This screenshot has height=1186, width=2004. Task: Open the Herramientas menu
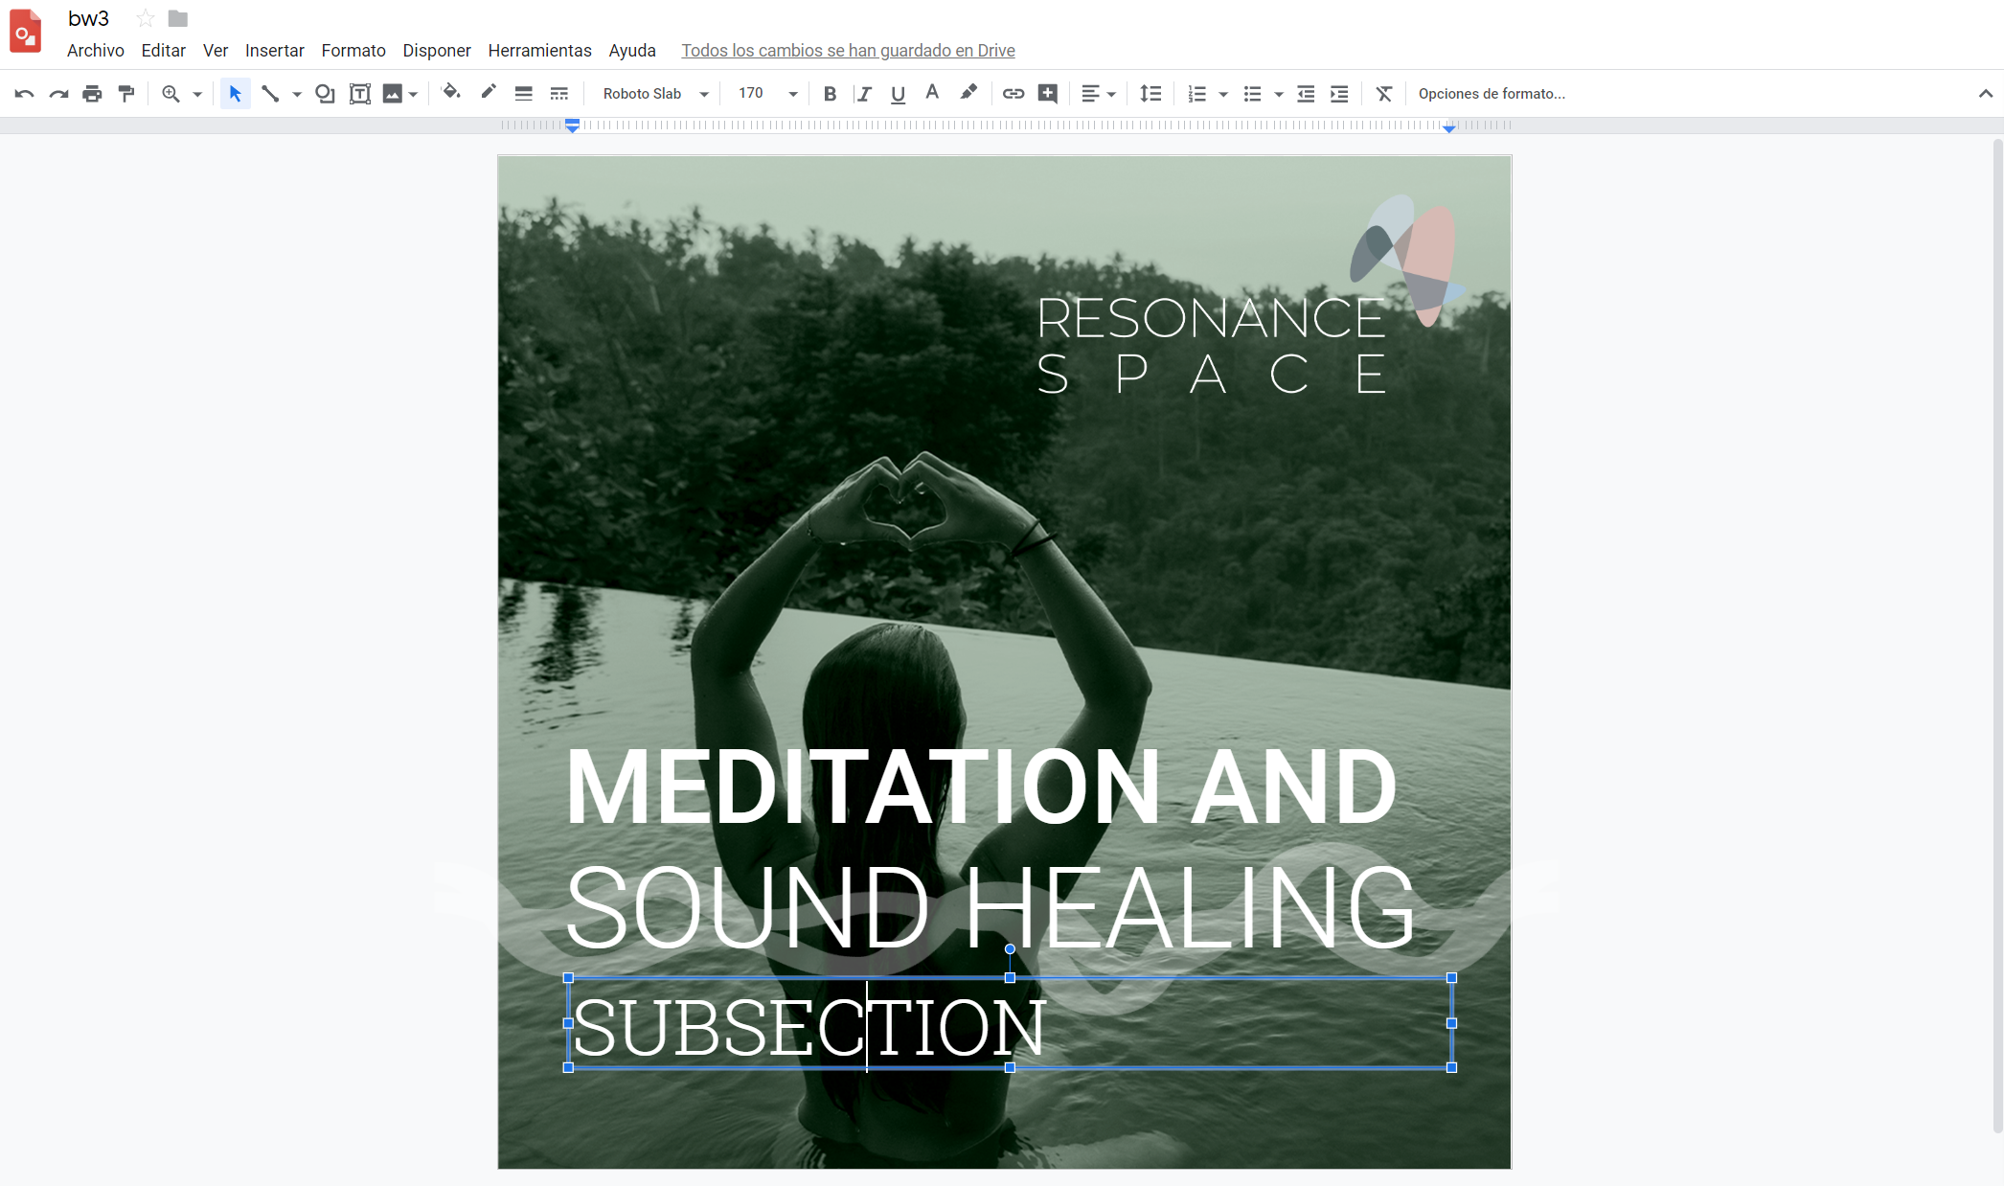pyautogui.click(x=539, y=51)
